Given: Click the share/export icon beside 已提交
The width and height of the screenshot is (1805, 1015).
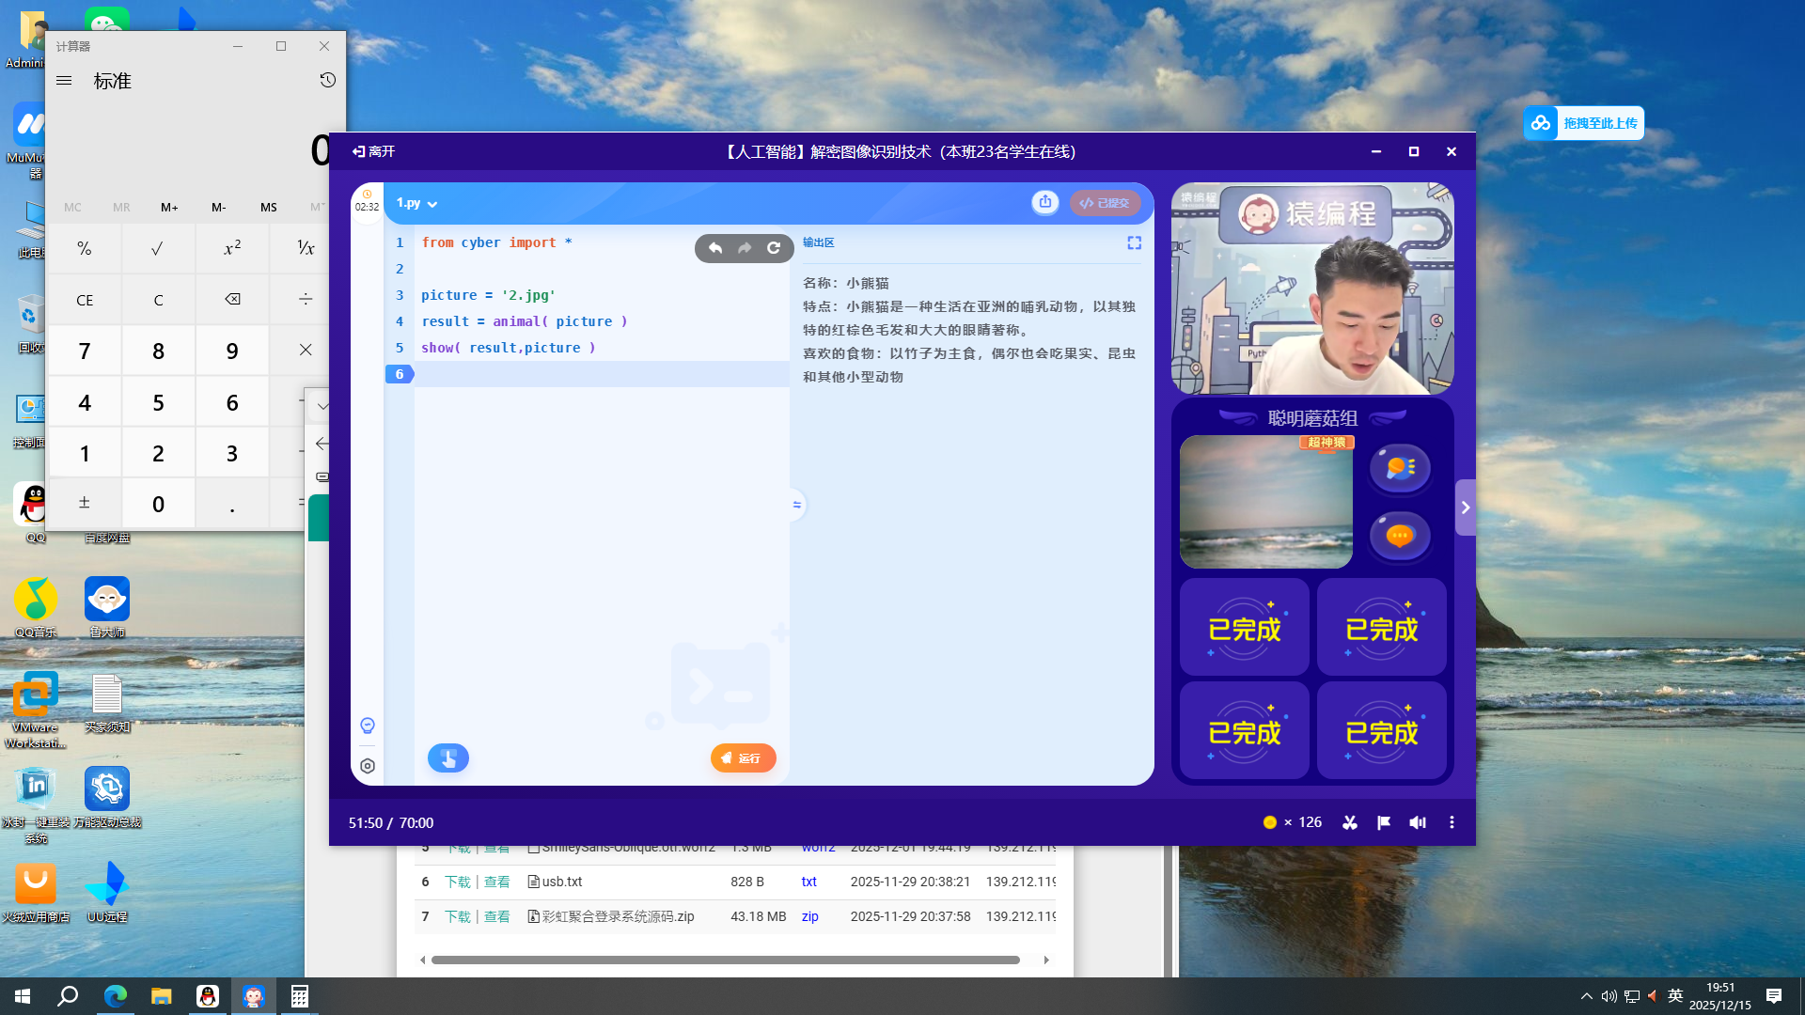Looking at the screenshot, I should 1044,202.
